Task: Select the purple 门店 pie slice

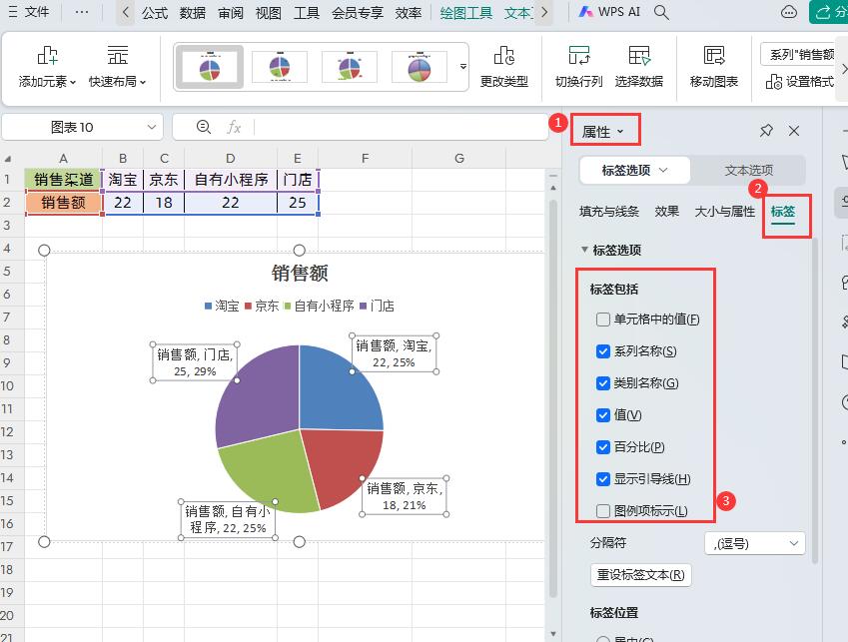Action: point(263,397)
